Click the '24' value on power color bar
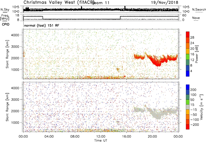 click(x=192, y=43)
